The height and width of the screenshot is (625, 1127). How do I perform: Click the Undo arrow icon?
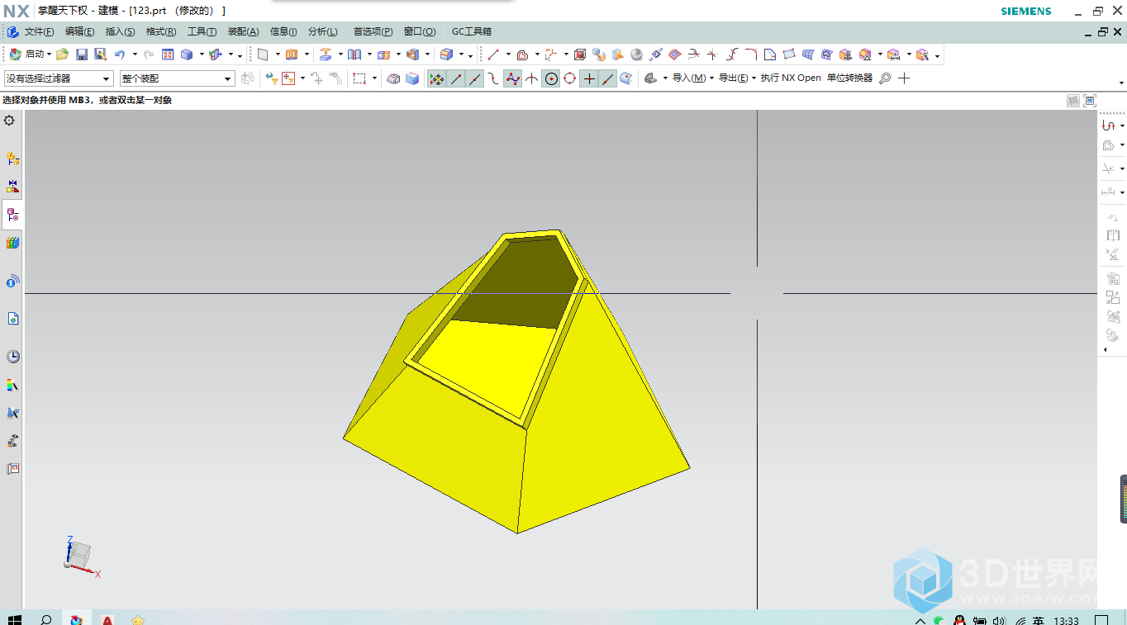[x=120, y=54]
